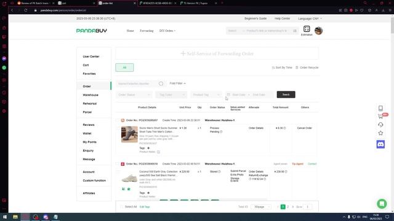Open Return/Exchange for the Coconut 500 order

(259, 175)
